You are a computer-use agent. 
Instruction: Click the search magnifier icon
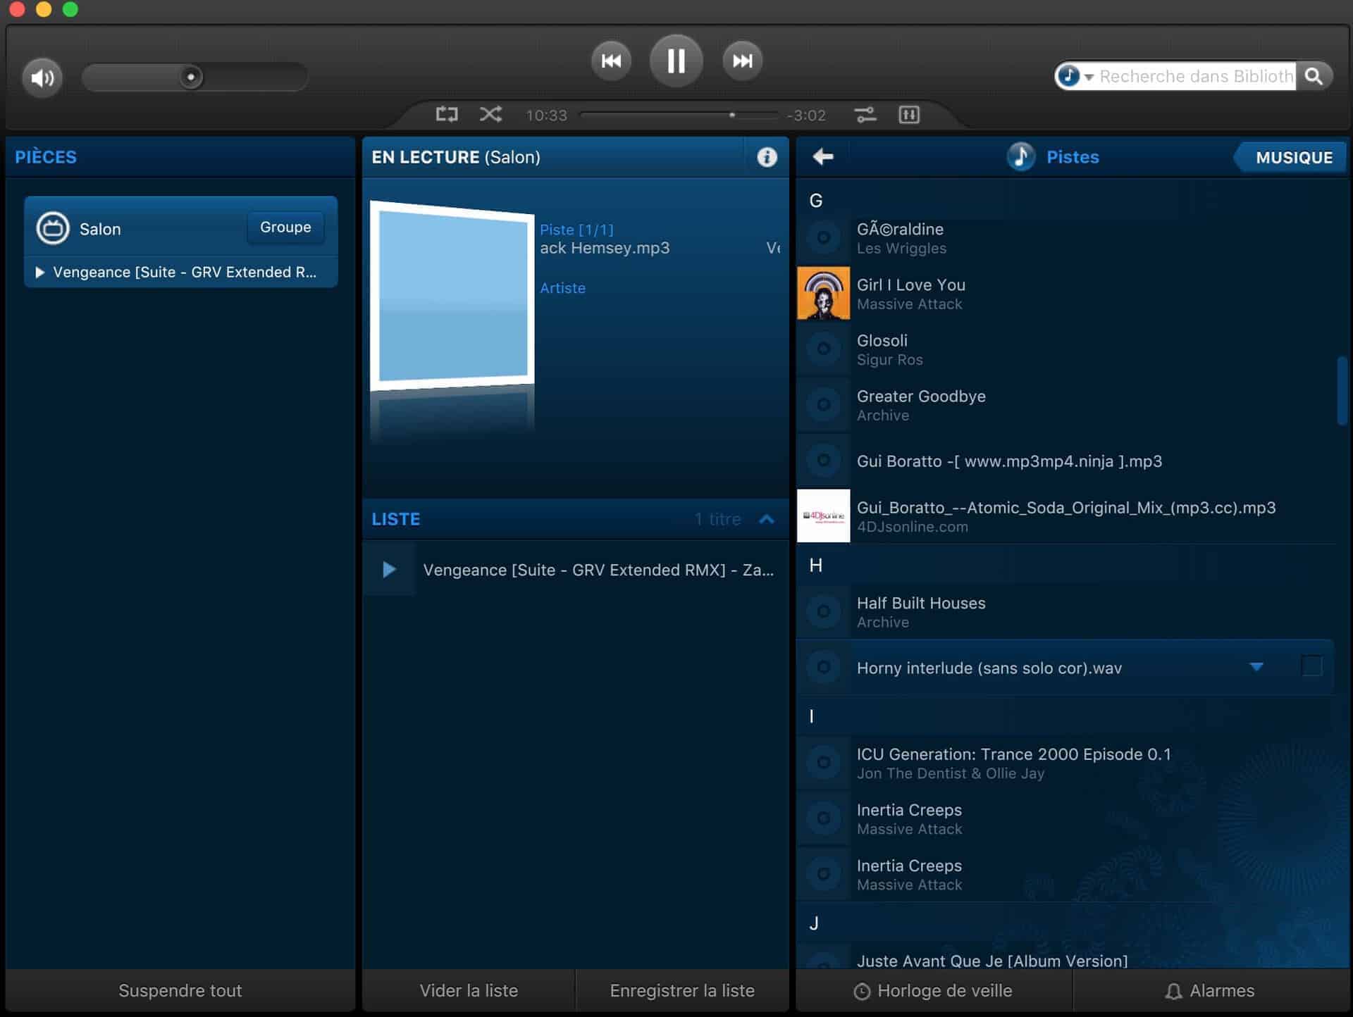1314,76
